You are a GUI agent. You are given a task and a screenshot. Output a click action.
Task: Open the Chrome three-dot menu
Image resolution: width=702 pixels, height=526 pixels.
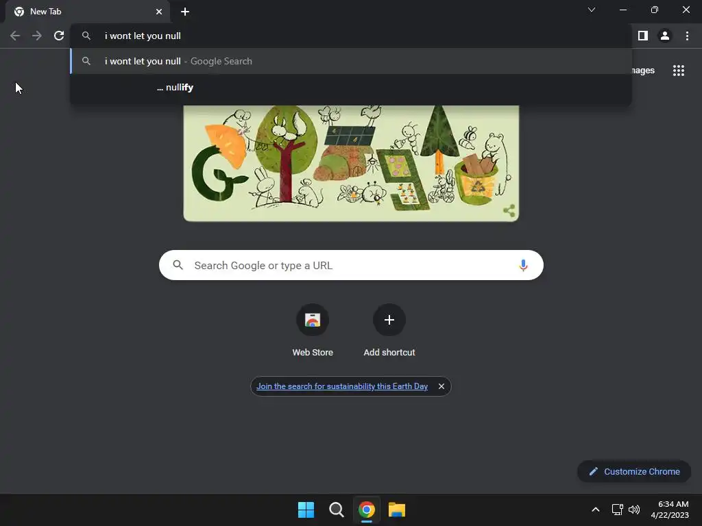click(687, 36)
